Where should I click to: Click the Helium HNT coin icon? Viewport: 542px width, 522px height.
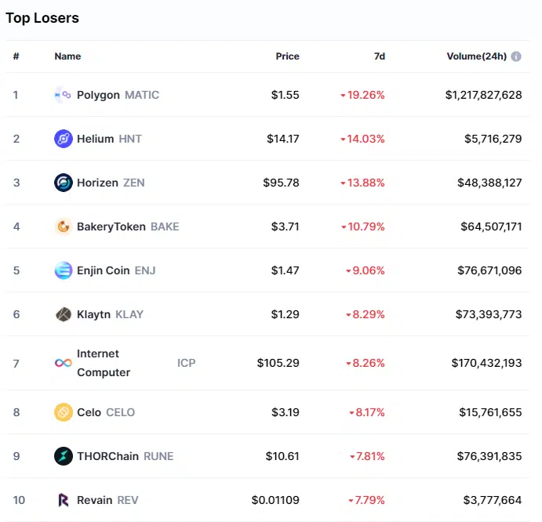[x=64, y=139]
